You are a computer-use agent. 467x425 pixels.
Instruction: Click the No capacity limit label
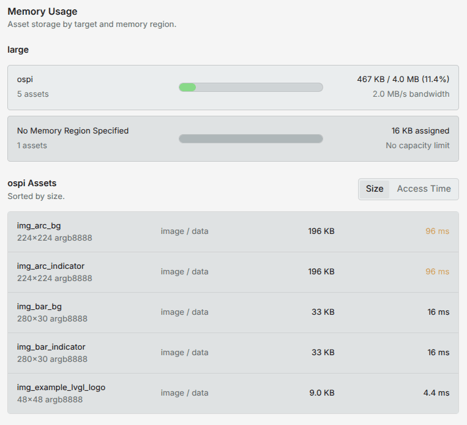pos(417,145)
